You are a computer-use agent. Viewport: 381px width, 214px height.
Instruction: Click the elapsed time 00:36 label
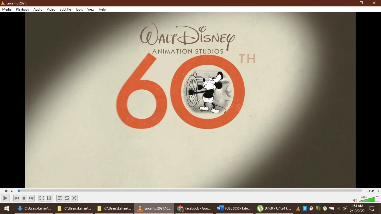[9, 191]
